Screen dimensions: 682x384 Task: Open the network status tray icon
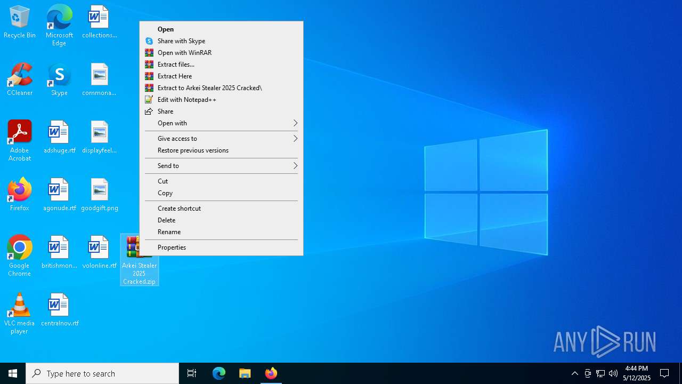(600, 373)
